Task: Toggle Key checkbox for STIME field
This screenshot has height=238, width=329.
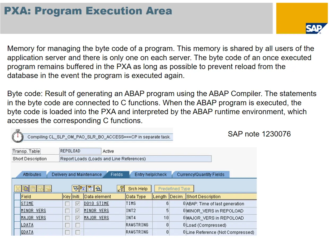Action: click(x=67, y=204)
